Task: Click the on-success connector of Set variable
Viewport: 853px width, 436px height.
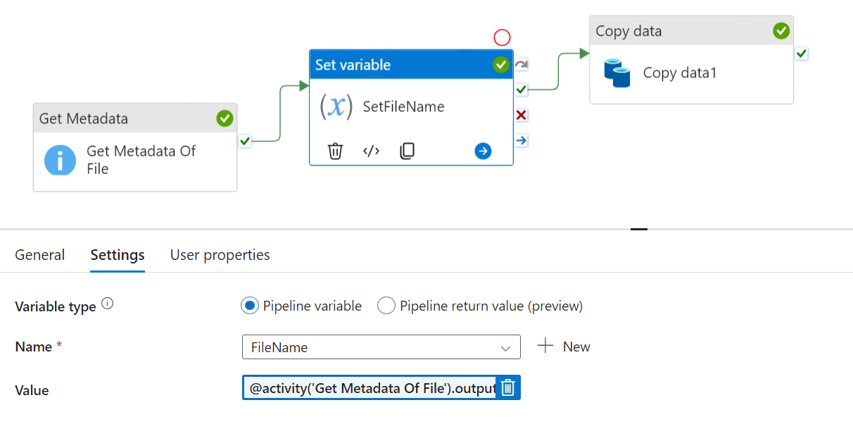Action: 522,89
